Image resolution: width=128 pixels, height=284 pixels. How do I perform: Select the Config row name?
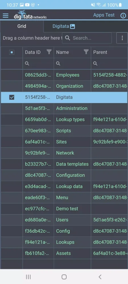[63, 231]
